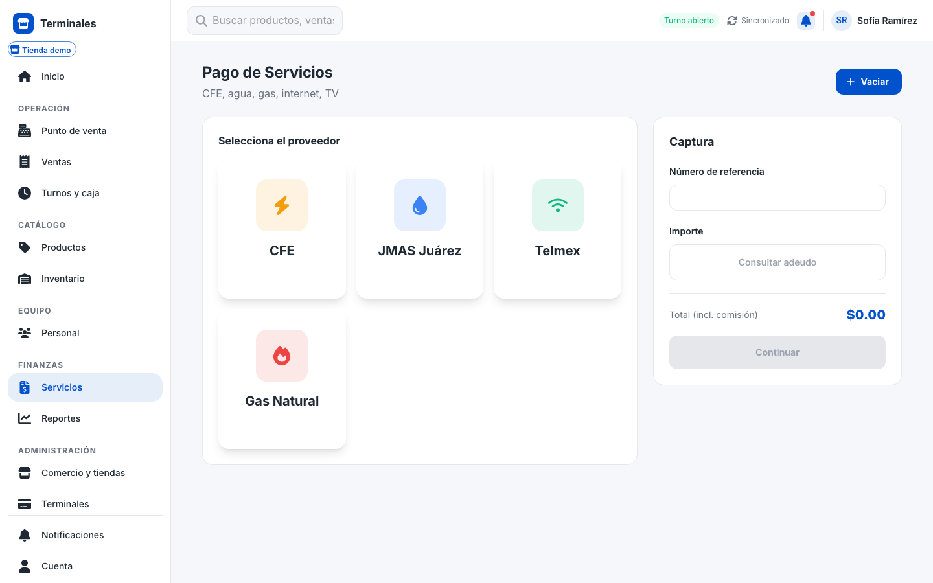Click the Consultar adeudo button
Screen dimensions: 933x583
(777, 262)
